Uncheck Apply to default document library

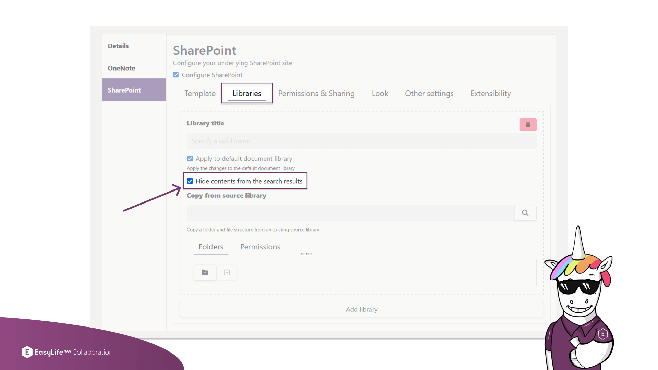pos(190,158)
